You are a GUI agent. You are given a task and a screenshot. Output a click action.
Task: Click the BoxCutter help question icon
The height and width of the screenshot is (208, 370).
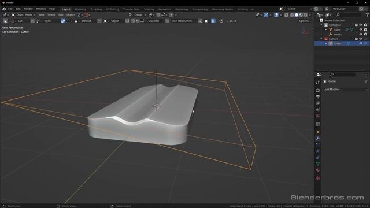[221, 21]
